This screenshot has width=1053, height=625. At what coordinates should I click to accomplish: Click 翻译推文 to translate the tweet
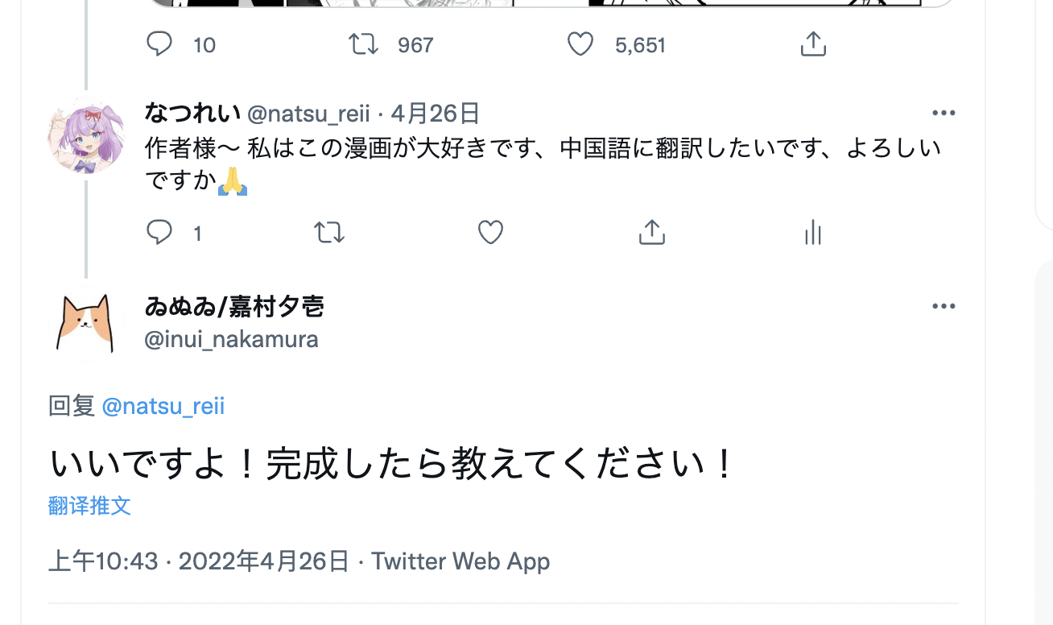click(x=89, y=506)
